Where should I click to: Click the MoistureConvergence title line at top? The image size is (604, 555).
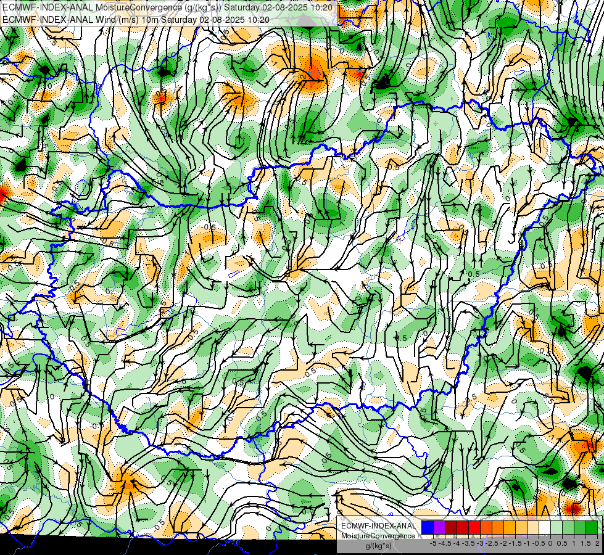(x=167, y=7)
